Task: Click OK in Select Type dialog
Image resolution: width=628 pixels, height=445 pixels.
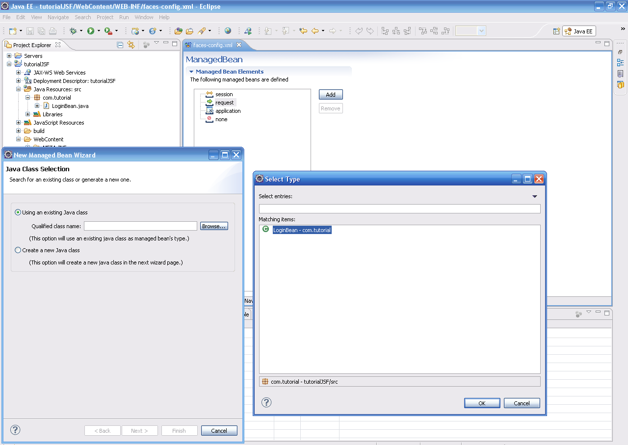Action: (482, 403)
